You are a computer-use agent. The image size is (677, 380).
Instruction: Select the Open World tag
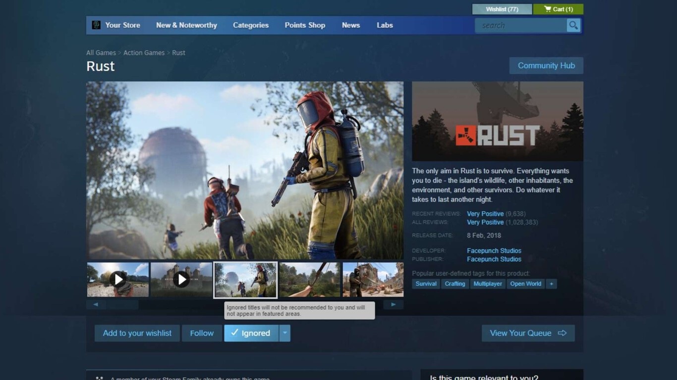tap(526, 284)
